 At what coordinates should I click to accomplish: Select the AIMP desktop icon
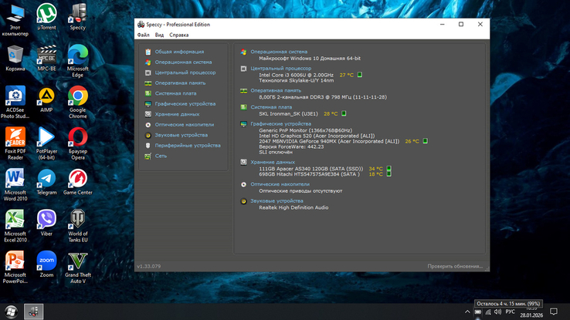pos(46,99)
